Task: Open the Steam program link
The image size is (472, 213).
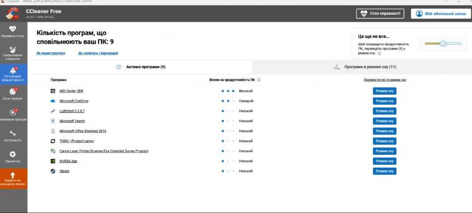Action: [64, 171]
